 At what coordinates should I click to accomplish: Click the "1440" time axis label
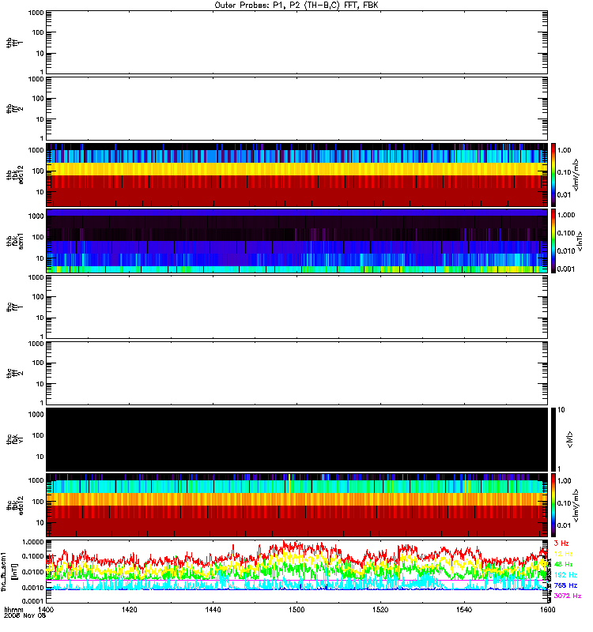click(213, 609)
